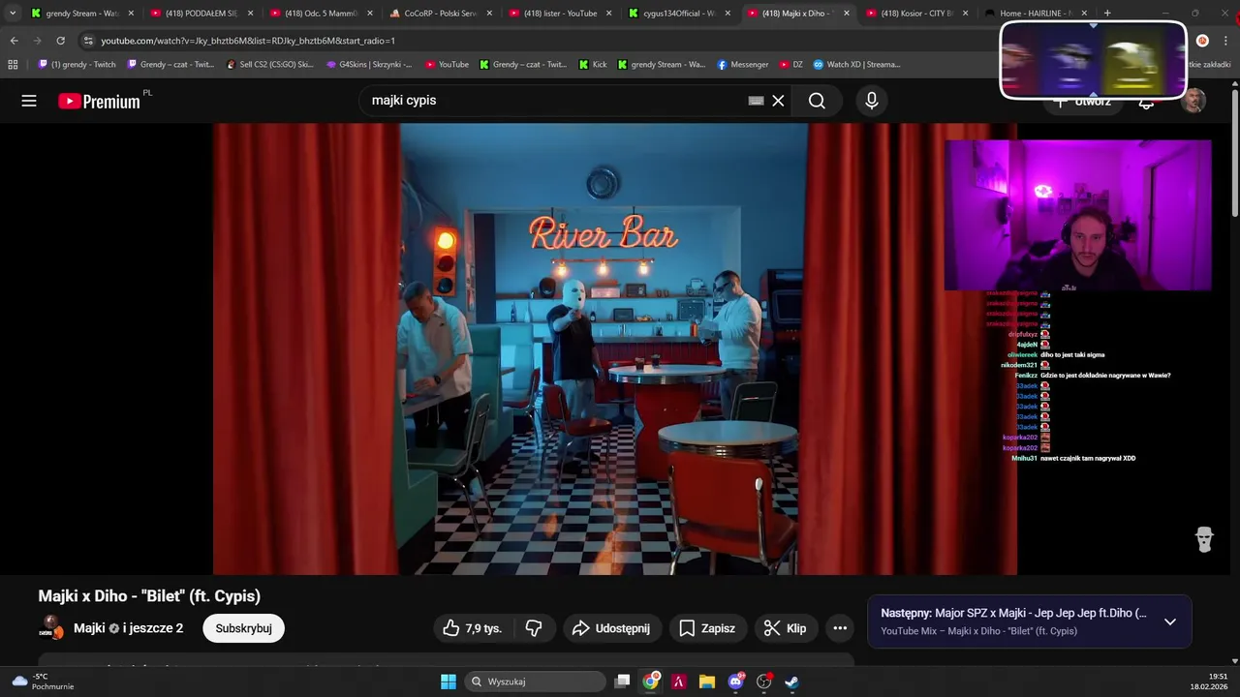Open Task View on taskbar
This screenshot has width=1240, height=697.
pos(623,682)
